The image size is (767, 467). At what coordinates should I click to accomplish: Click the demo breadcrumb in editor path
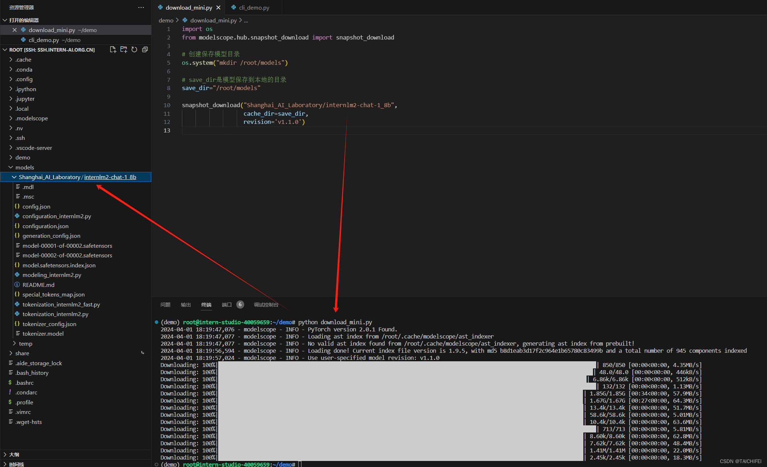point(166,20)
